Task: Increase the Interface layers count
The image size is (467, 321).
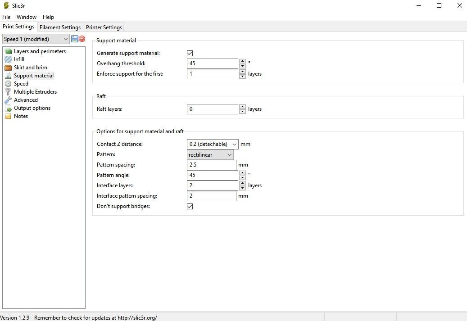Action: pos(242,183)
